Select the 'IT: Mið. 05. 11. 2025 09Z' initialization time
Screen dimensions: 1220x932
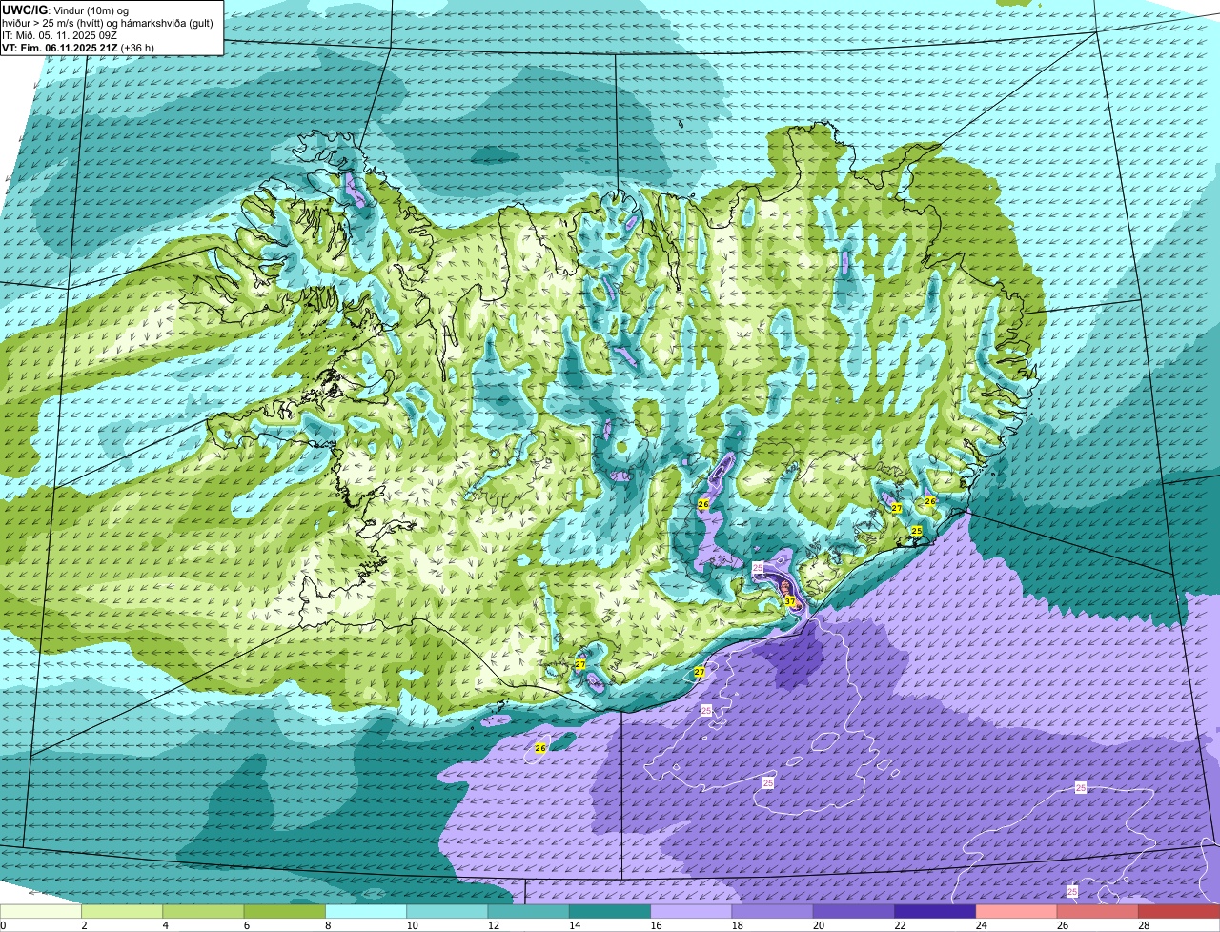(x=59, y=35)
